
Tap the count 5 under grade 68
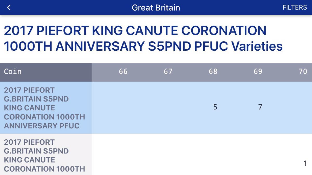215,107
